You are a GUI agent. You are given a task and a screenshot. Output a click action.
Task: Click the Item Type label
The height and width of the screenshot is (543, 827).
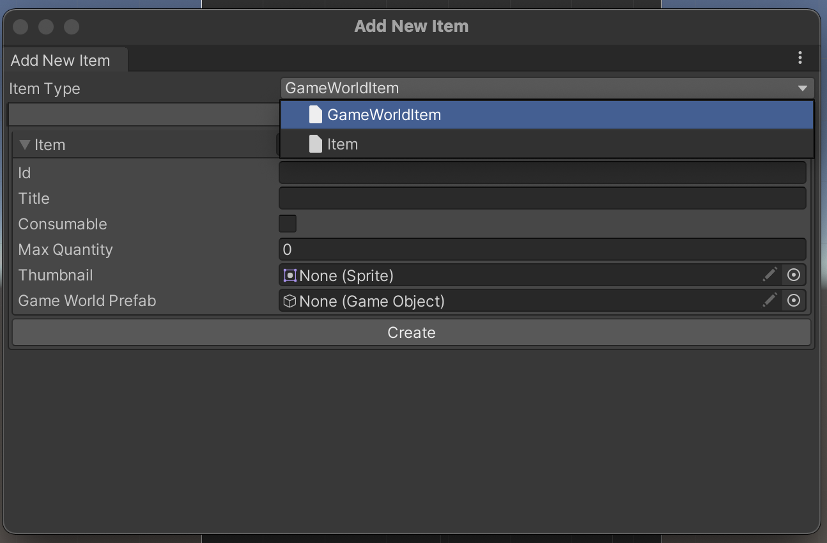pyautogui.click(x=45, y=88)
